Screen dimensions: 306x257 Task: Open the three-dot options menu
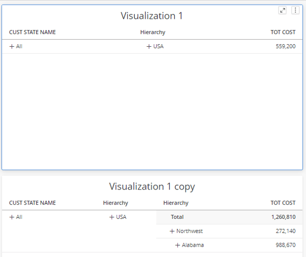tap(295, 10)
